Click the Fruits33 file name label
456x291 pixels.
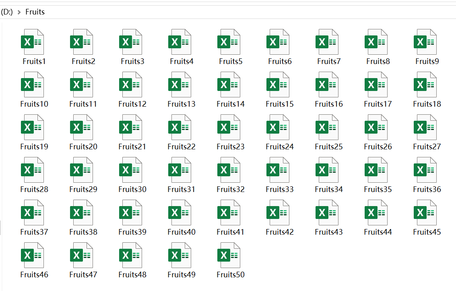point(280,190)
